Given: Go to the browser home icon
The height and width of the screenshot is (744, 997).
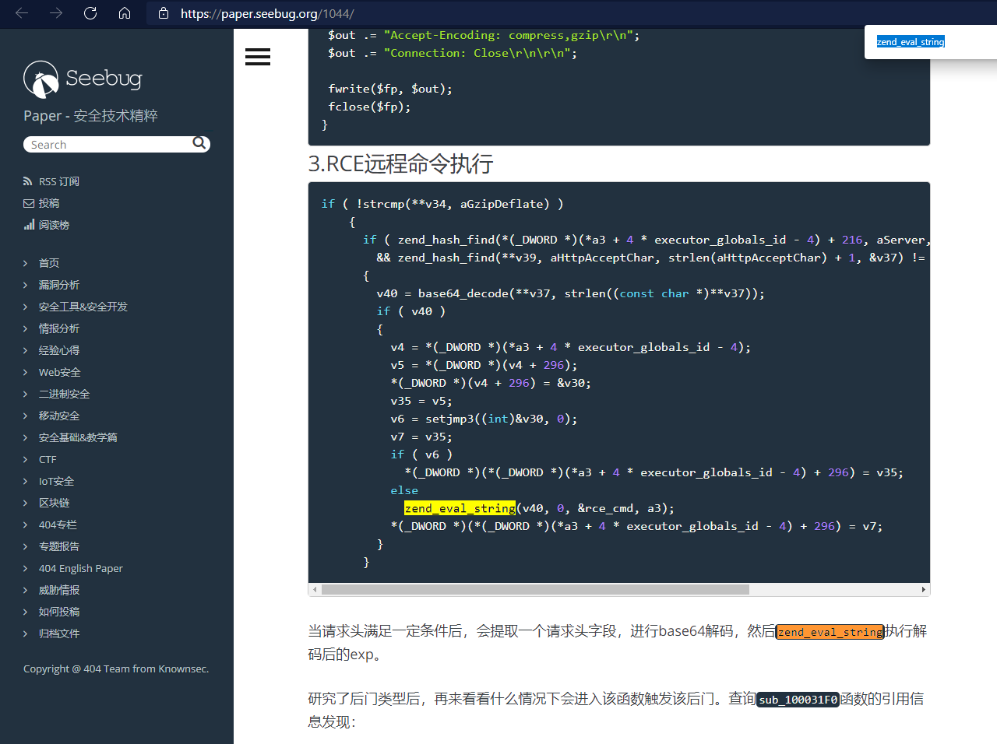Looking at the screenshot, I should coord(125,13).
